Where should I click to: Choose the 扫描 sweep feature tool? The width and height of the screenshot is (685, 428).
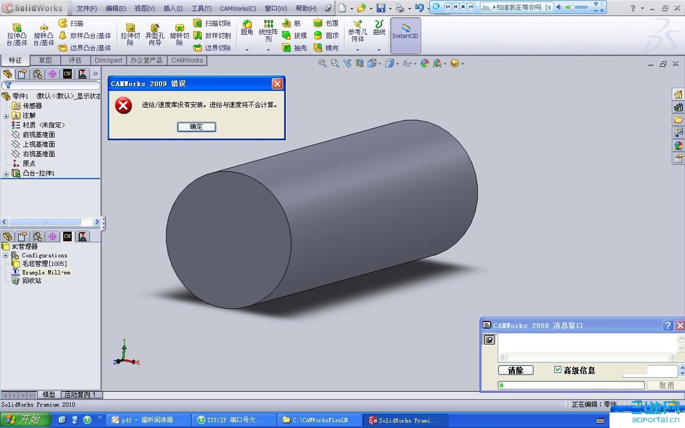71,24
